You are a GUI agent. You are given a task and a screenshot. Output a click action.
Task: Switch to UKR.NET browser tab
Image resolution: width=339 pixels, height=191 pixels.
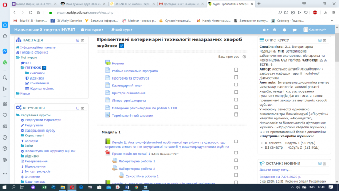[132, 4]
